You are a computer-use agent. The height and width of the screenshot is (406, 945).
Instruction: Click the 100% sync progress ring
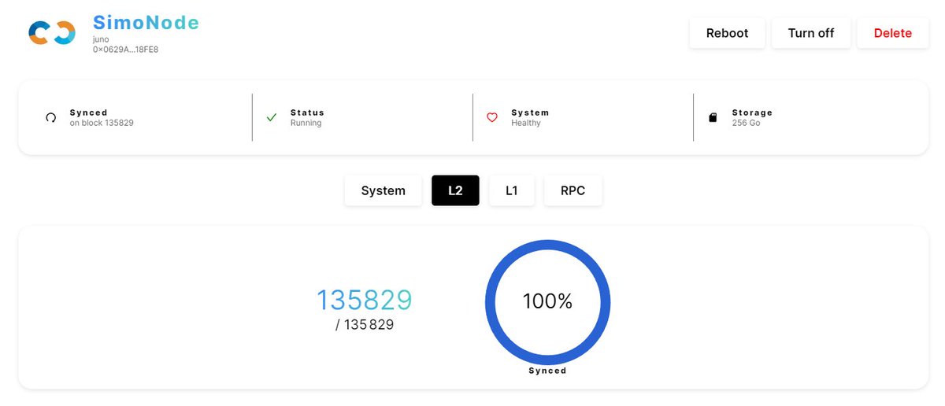(547, 301)
